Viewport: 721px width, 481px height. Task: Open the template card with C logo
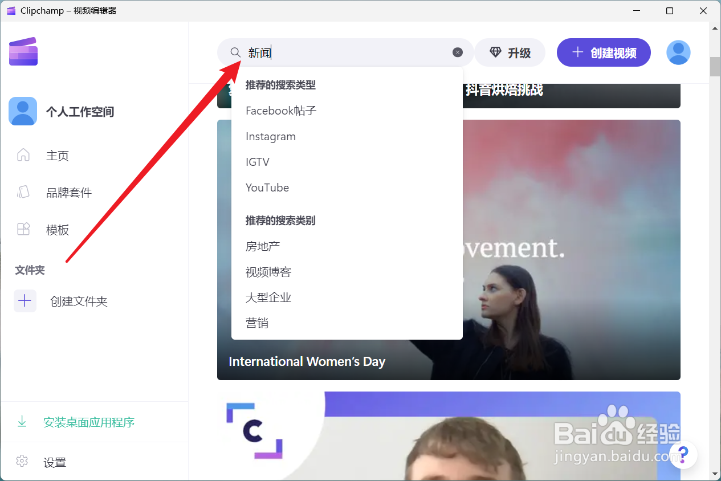point(449,436)
